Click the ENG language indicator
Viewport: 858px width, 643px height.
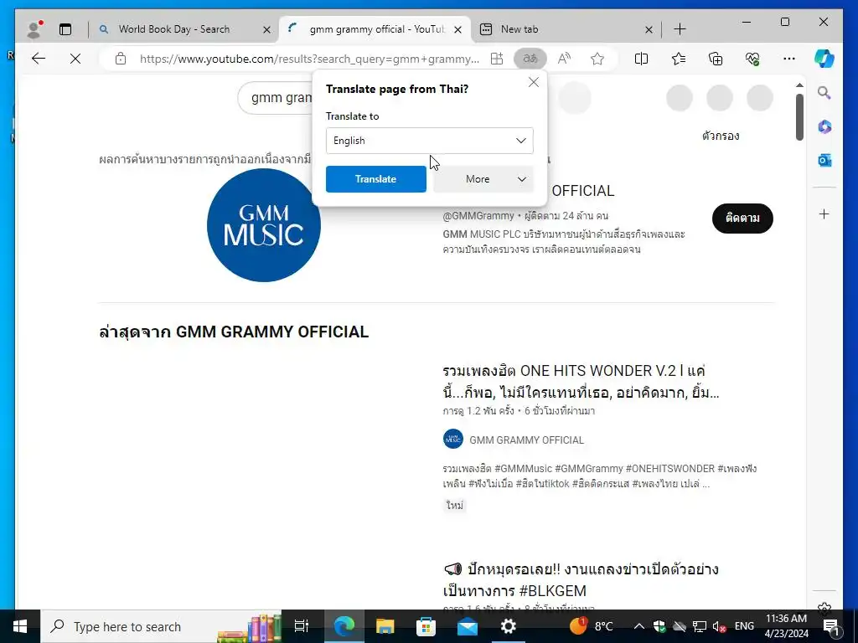point(744,626)
